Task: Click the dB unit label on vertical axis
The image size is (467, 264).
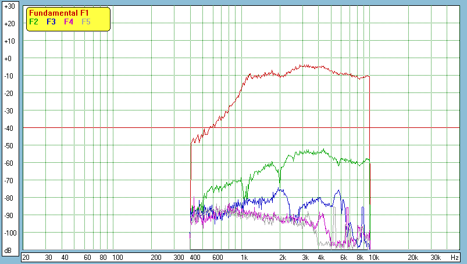Action: click(9, 250)
